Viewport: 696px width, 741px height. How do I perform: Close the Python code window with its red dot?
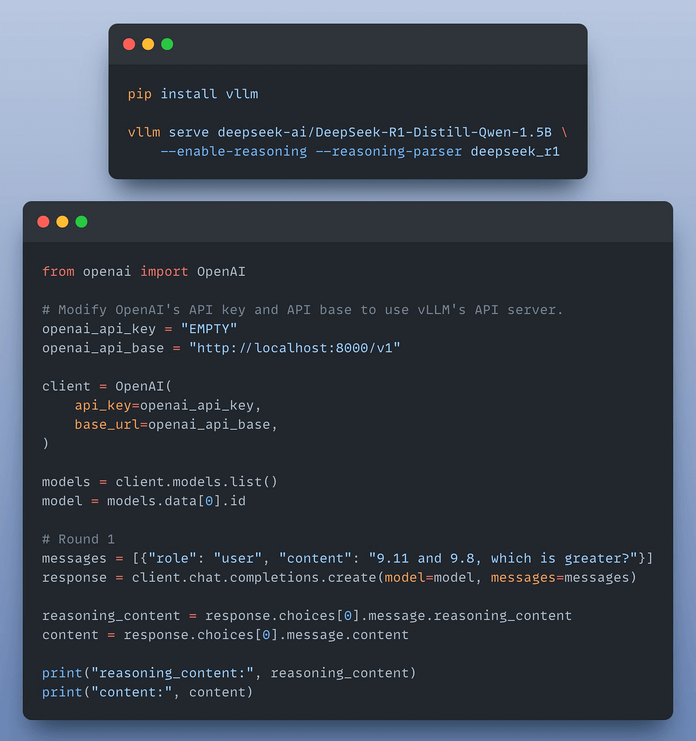click(x=43, y=222)
